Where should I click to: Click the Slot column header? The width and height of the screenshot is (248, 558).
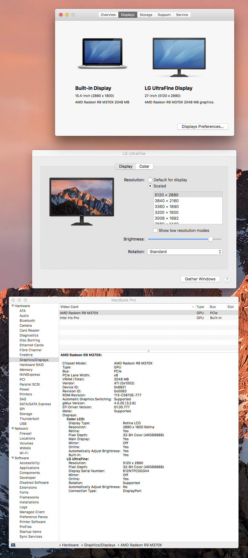click(x=232, y=307)
